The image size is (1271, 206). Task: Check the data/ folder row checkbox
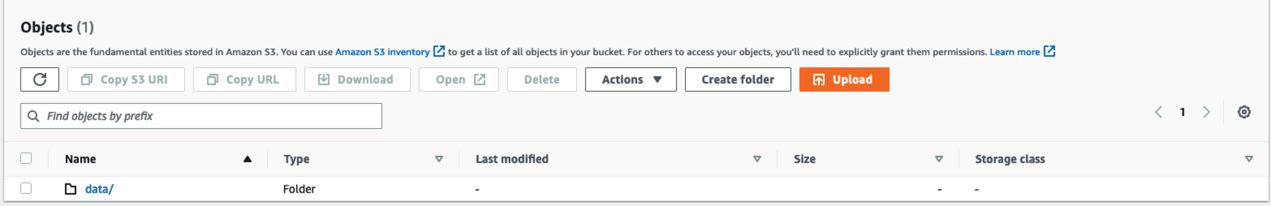tap(26, 188)
